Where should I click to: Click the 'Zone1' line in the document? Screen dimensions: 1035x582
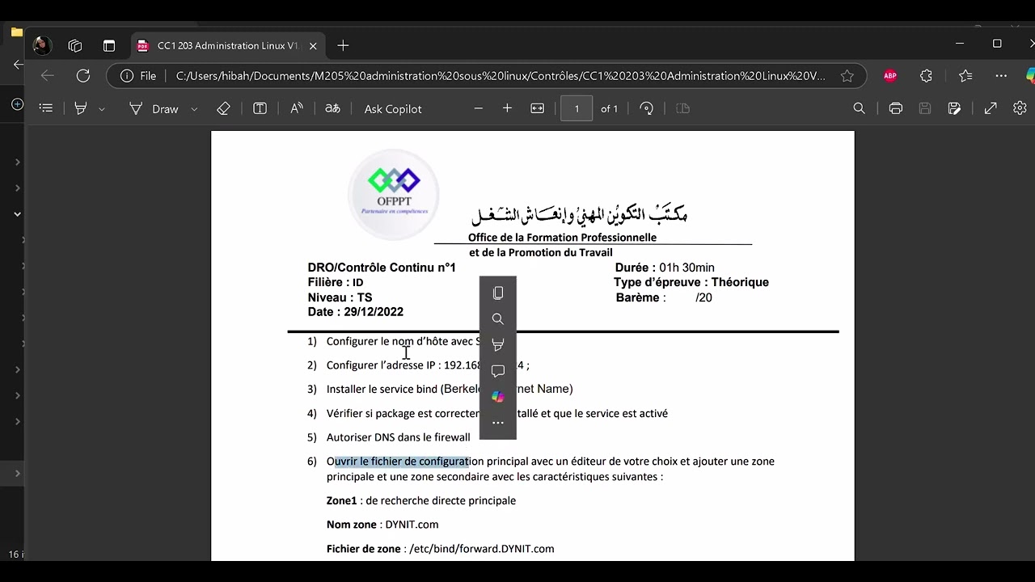coord(421,500)
